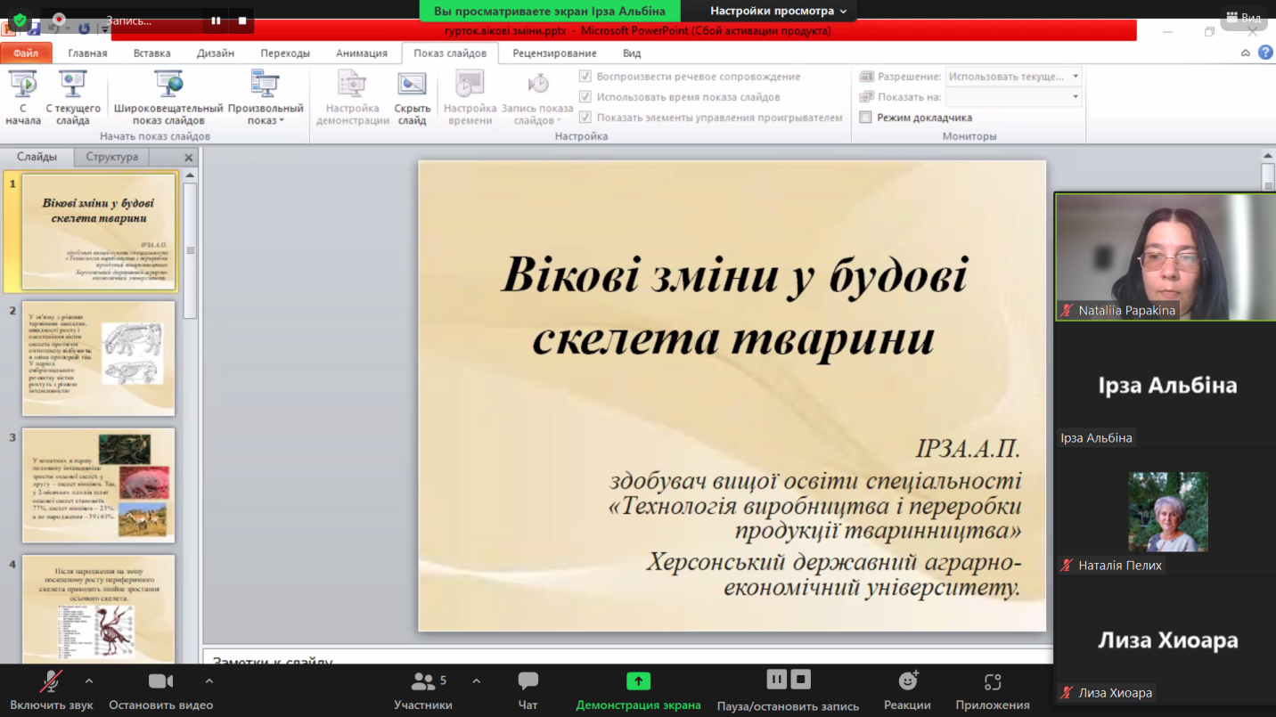Click Наталія Пелих participant tile
The width and height of the screenshot is (1276, 717).
1166,512
